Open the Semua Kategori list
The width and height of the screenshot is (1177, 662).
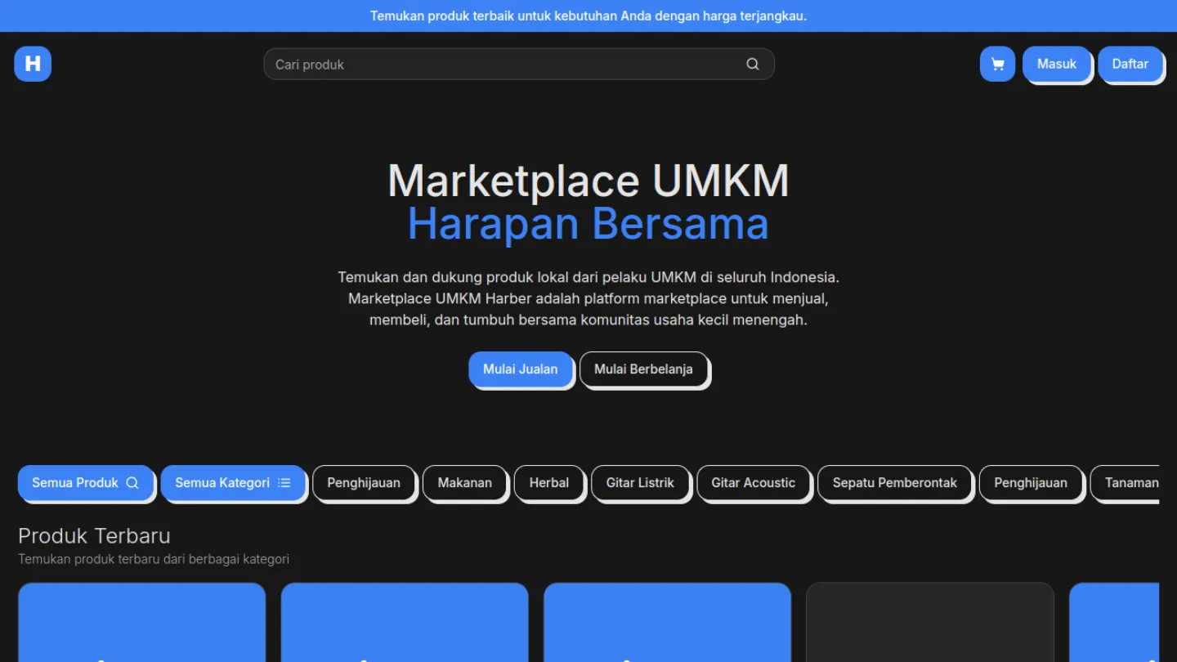pyautogui.click(x=233, y=483)
